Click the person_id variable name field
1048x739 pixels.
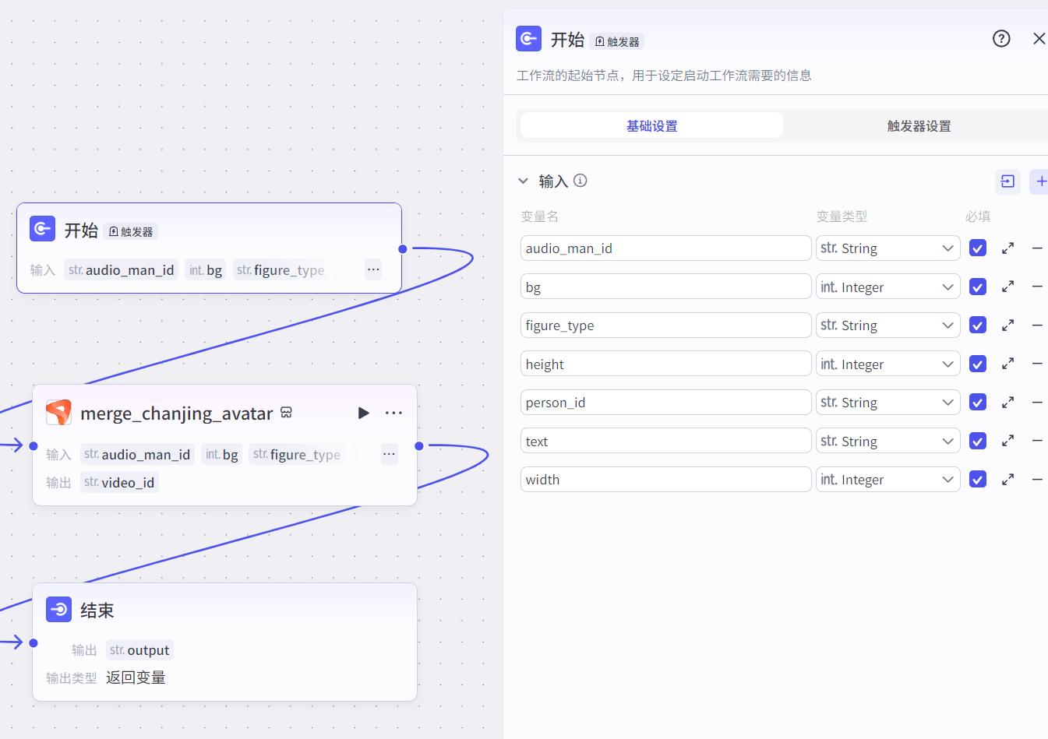pos(665,403)
